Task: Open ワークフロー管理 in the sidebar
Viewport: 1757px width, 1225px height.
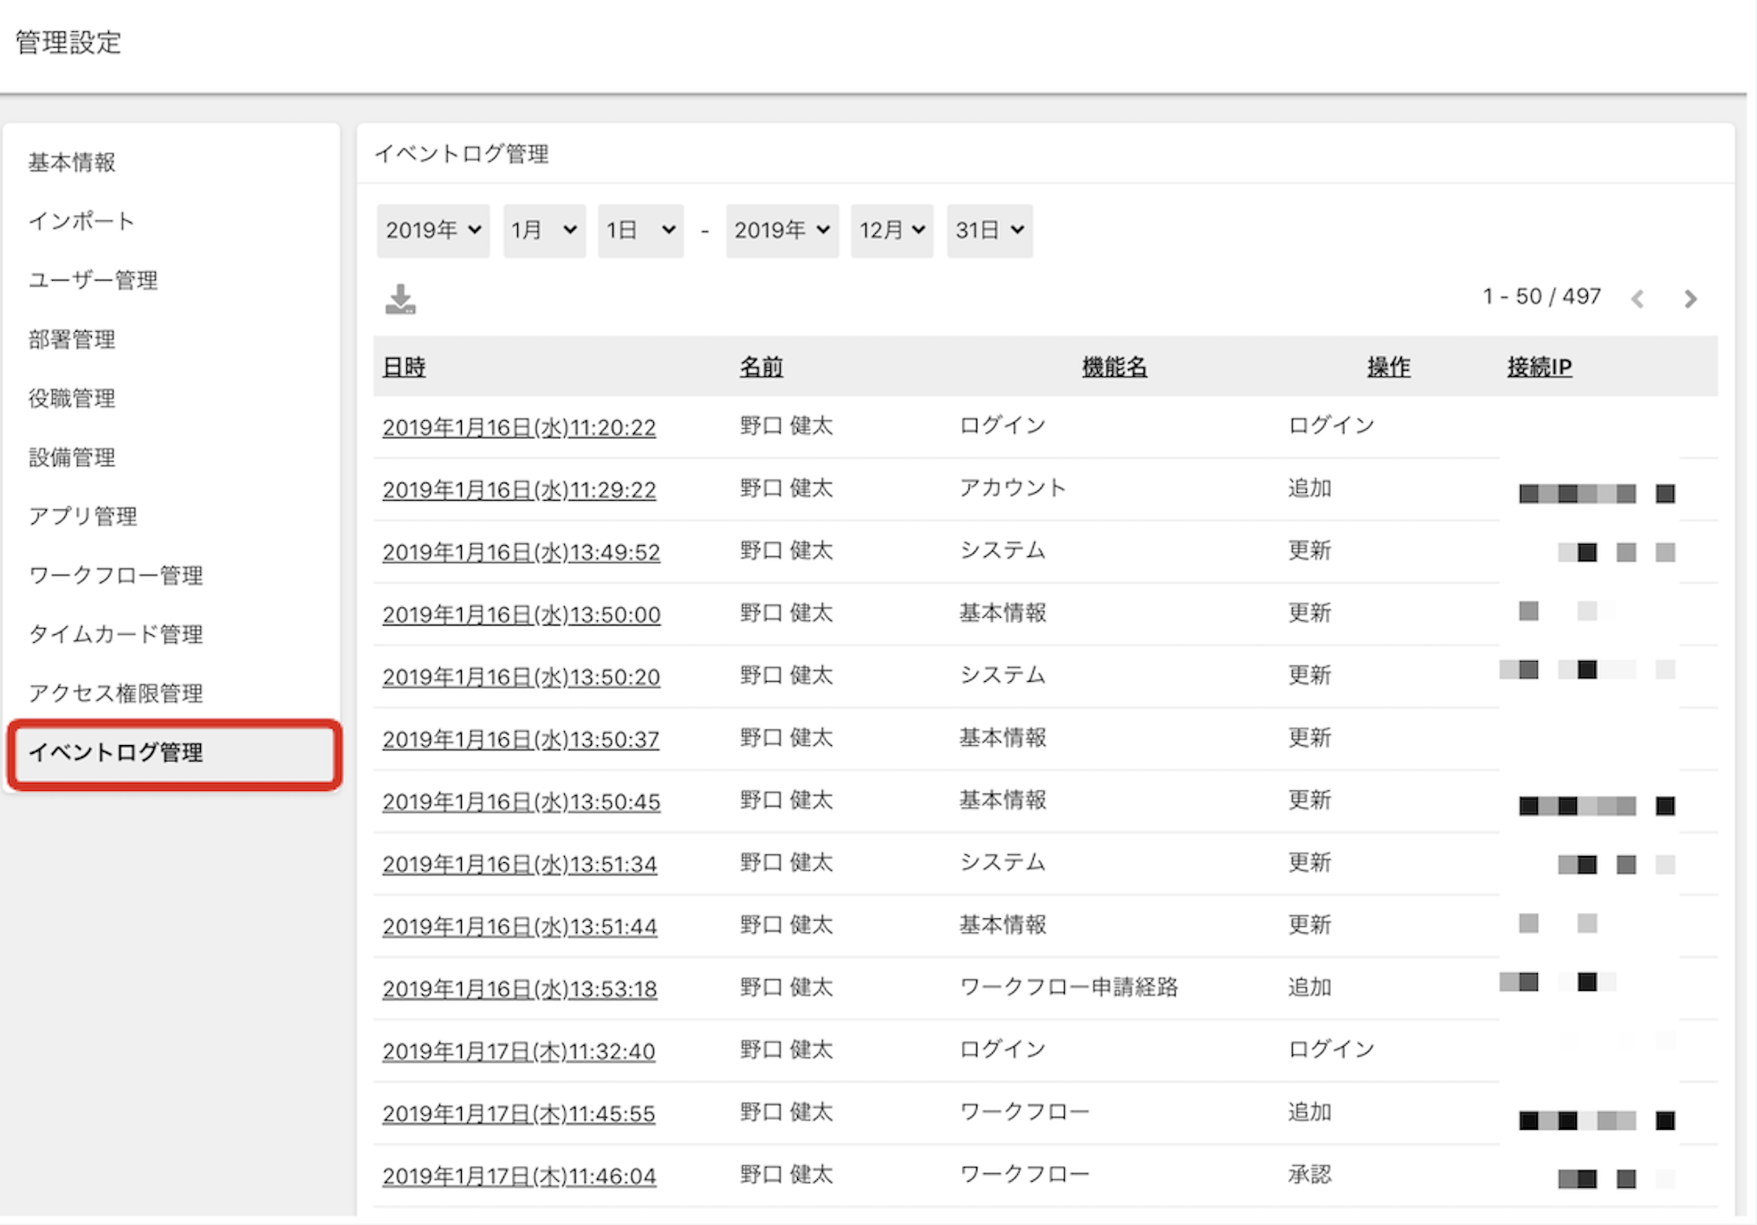Action: click(115, 574)
